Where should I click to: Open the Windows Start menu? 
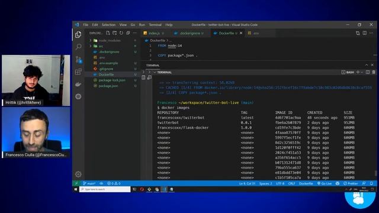tap(76, 189)
